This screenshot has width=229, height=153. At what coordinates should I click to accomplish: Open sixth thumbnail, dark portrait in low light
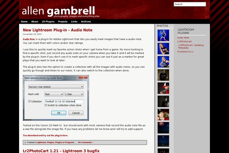(163, 101)
